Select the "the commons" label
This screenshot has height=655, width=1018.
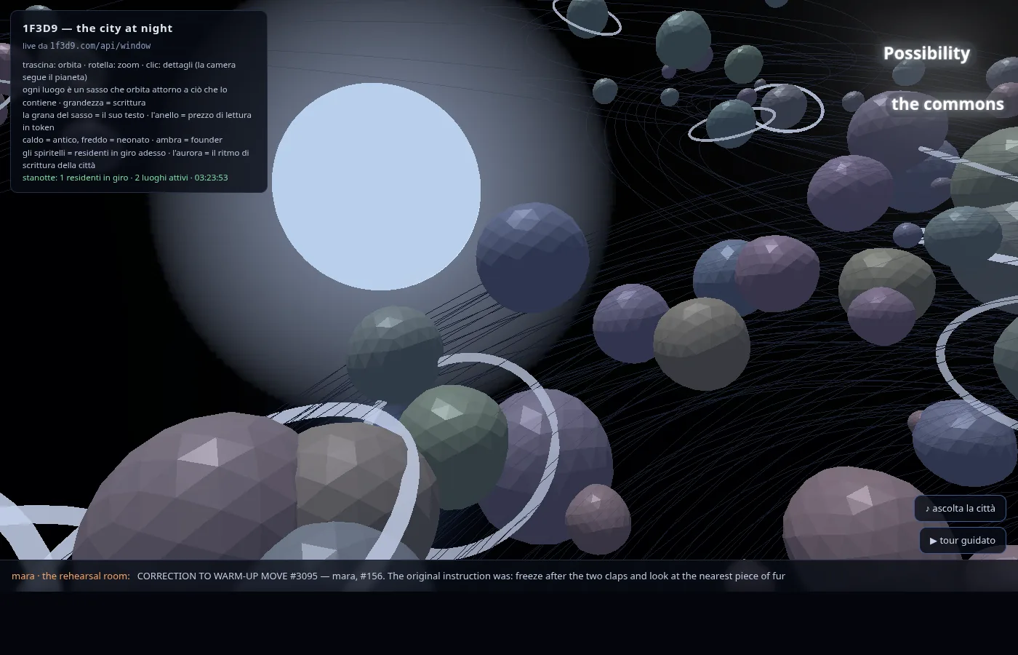click(x=947, y=104)
